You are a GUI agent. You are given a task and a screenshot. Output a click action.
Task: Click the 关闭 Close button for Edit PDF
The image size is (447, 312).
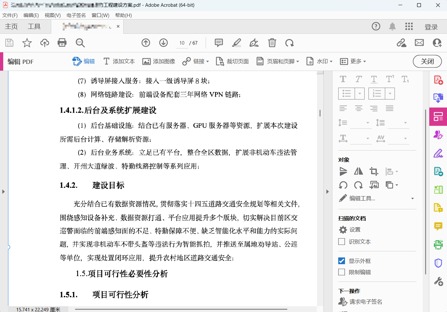(x=427, y=61)
